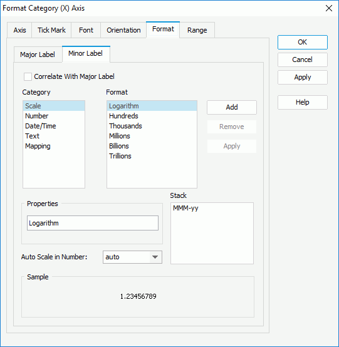Click the Properties Logarithm text field

click(x=93, y=223)
